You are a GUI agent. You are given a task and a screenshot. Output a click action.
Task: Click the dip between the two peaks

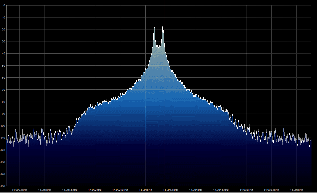click(x=158, y=49)
